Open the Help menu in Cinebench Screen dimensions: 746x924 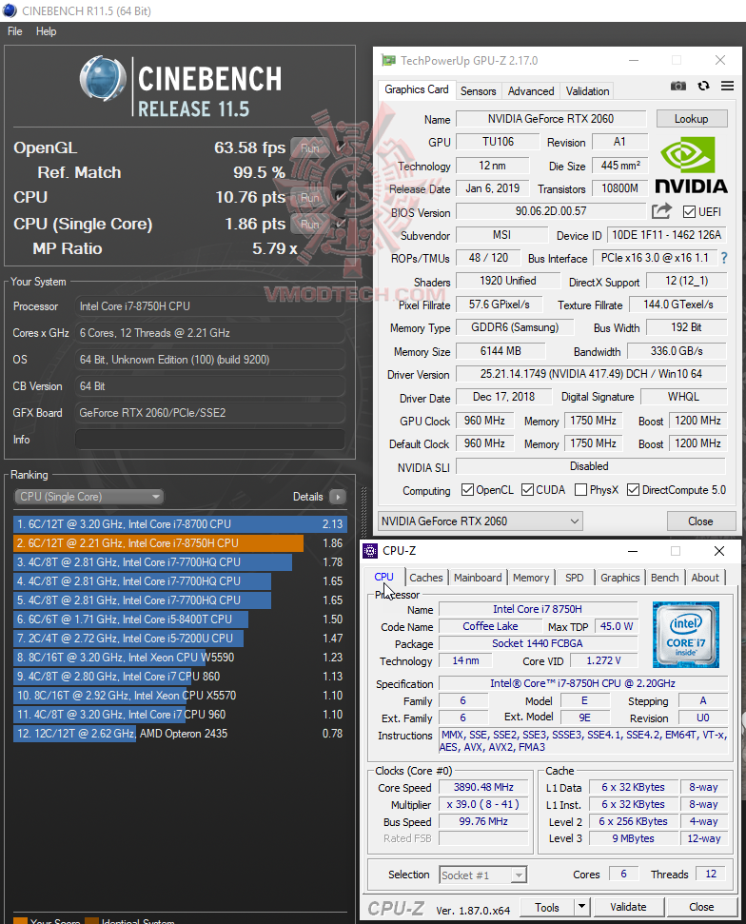pos(46,31)
